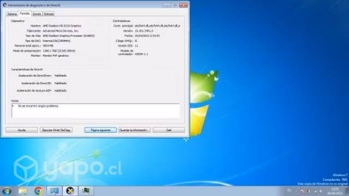
Task: Open the monitor app taskbar icon
Action: tap(55, 191)
